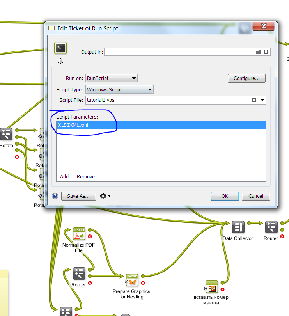This screenshot has height=316, width=289.
Task: Click Add under Script Parameters
Action: (x=64, y=177)
